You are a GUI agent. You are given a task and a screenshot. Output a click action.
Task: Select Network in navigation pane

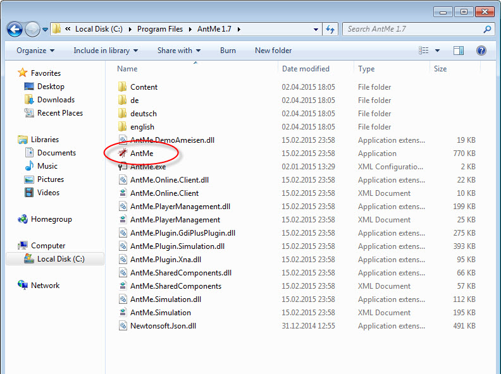pos(45,286)
